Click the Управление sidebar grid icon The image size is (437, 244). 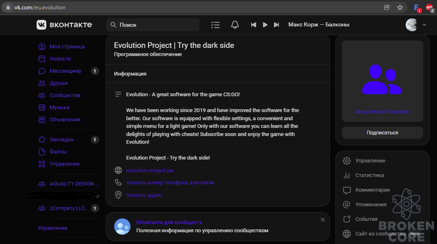tap(42, 164)
